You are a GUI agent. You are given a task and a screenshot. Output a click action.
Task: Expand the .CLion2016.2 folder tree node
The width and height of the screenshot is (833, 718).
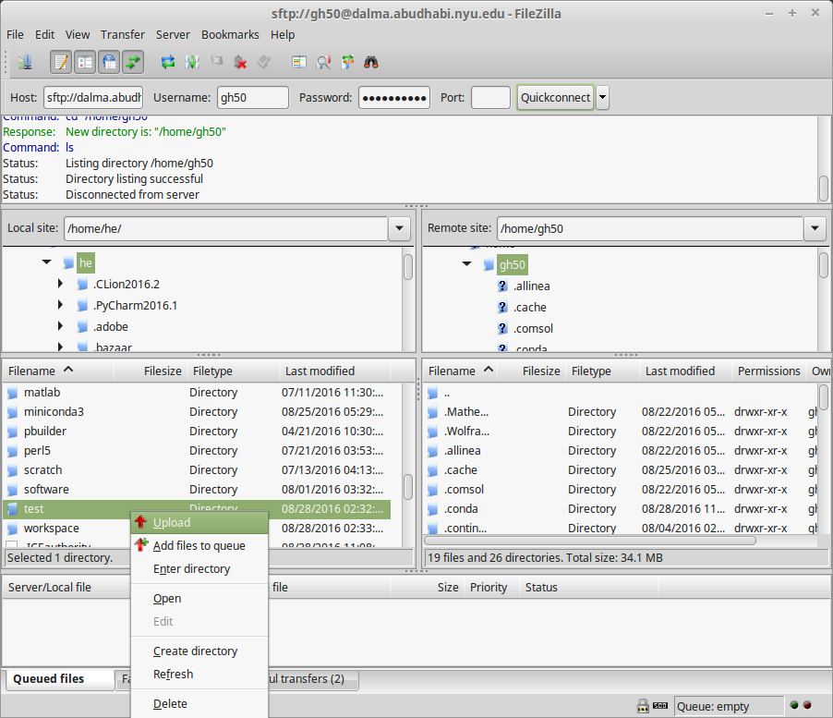[60, 284]
